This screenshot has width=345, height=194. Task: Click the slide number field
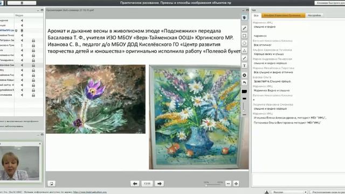[147, 183]
